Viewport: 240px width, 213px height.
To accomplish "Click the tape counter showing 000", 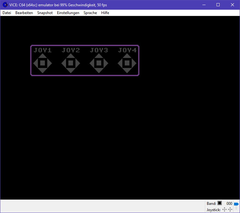I will [x=229, y=204].
